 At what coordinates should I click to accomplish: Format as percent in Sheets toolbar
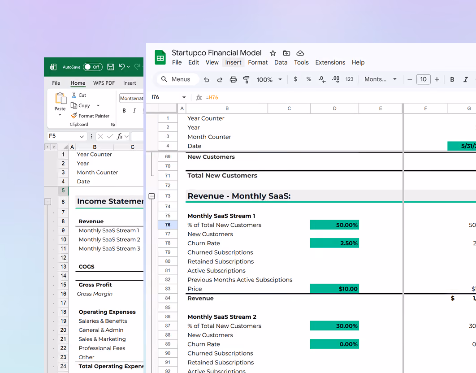(309, 79)
